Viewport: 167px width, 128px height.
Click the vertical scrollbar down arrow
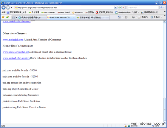click(x=165, y=122)
